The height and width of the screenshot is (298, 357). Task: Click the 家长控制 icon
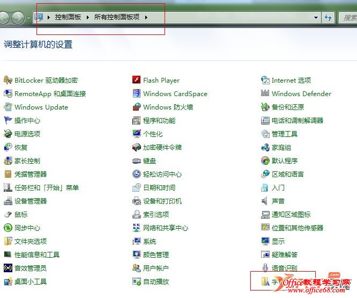[8, 161]
